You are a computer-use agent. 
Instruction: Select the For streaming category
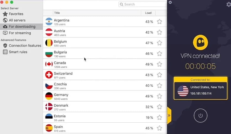click(x=20, y=33)
